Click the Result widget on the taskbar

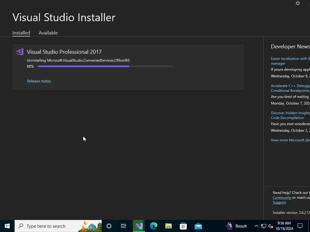pyautogui.click(x=237, y=226)
